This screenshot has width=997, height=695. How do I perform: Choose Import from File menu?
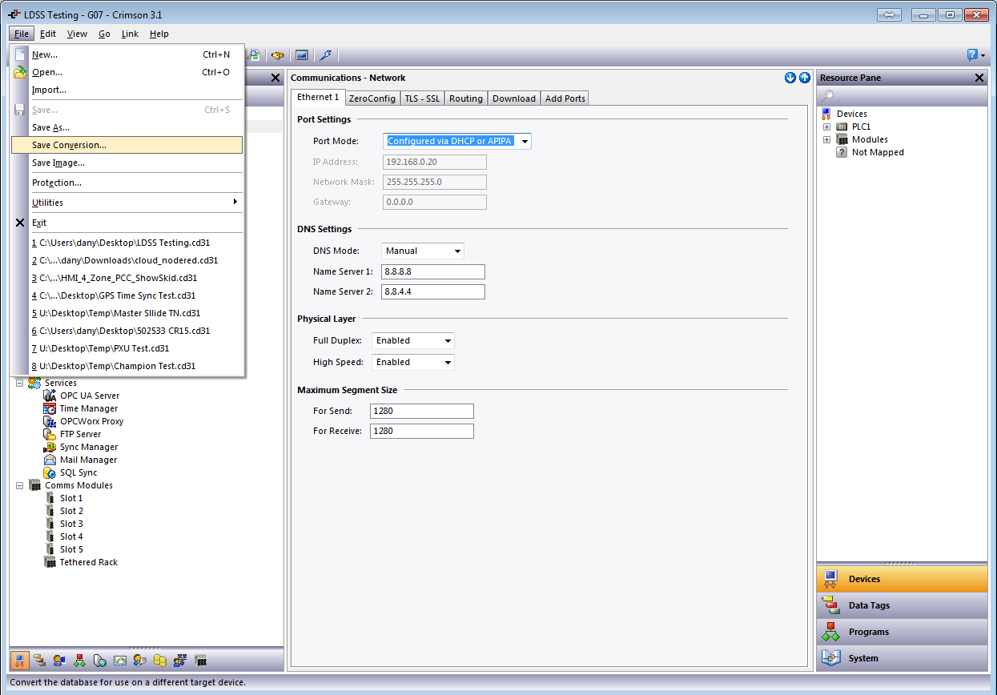coord(127,90)
